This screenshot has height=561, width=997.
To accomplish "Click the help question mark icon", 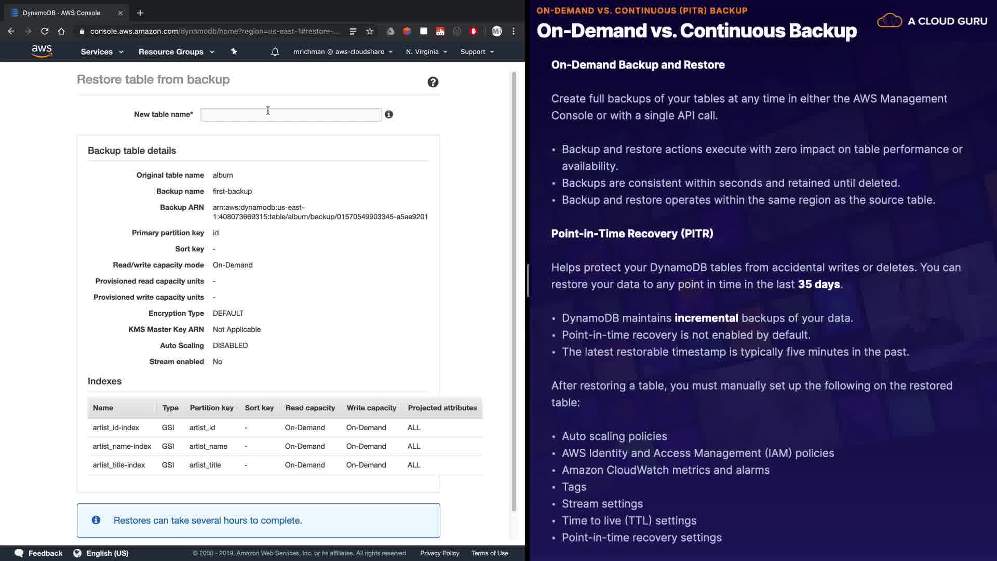I will click(433, 82).
